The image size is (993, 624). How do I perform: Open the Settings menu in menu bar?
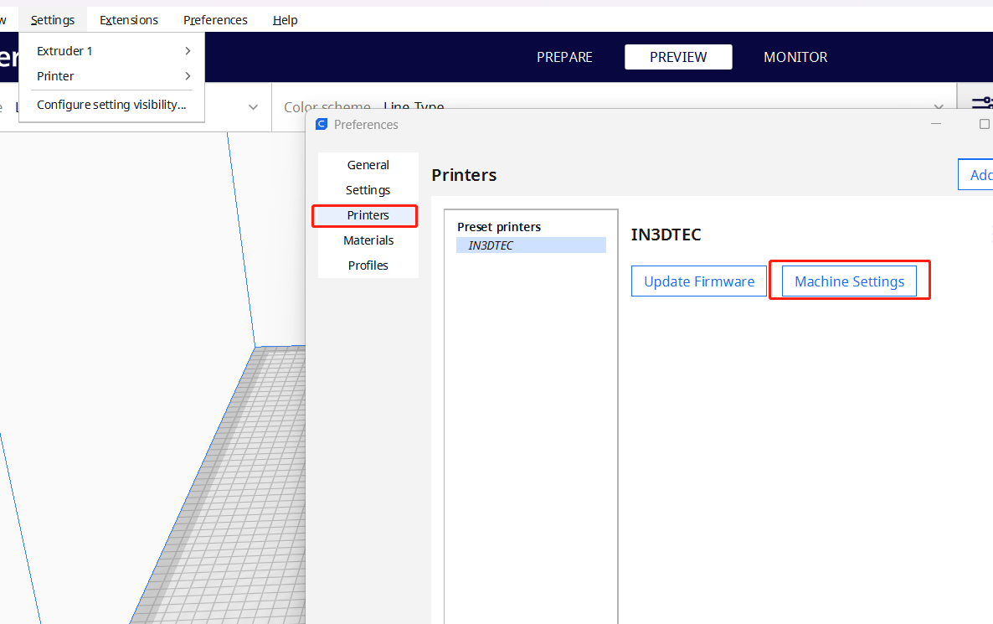[53, 20]
